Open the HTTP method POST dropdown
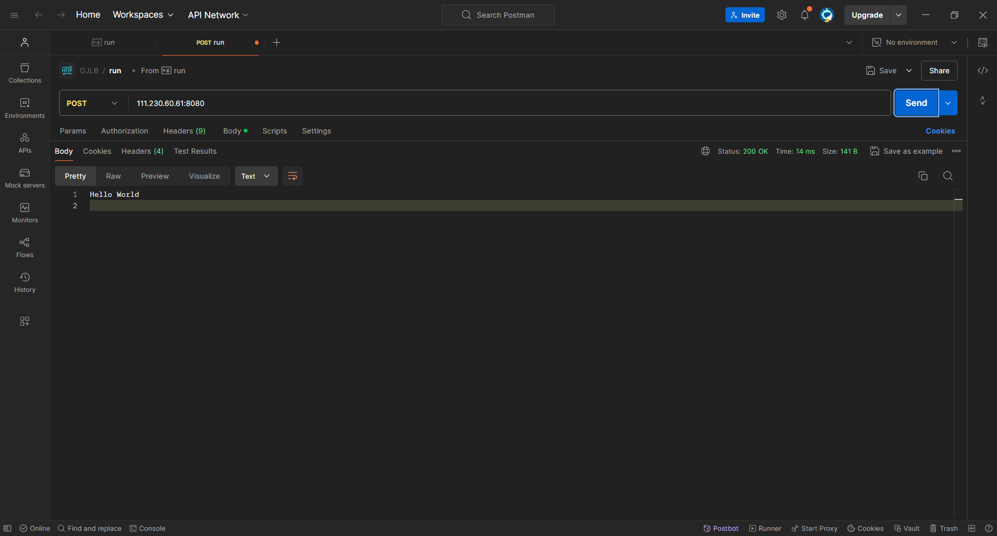Image resolution: width=997 pixels, height=536 pixels. click(92, 103)
